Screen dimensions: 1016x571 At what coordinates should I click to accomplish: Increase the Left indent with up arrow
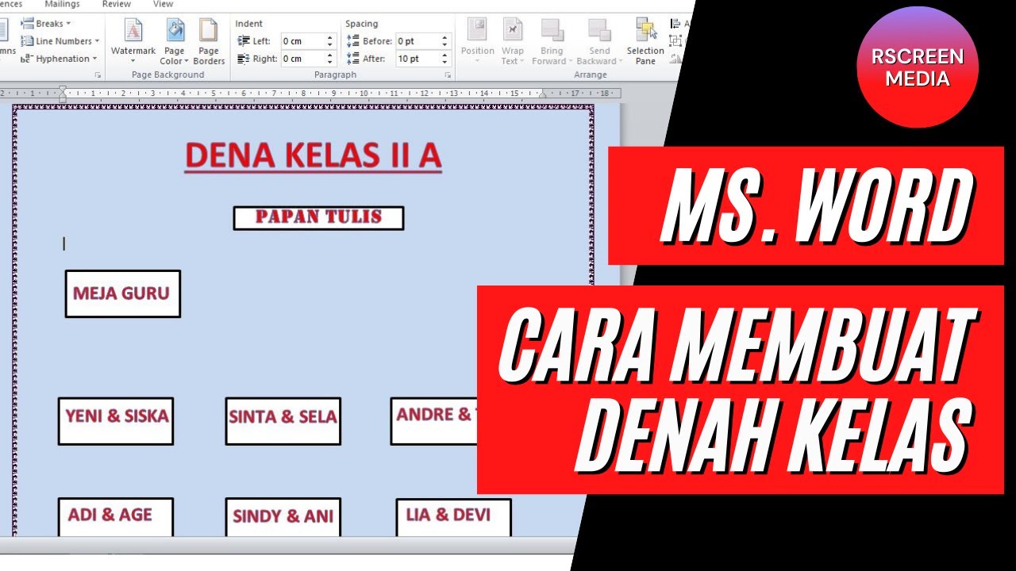click(x=330, y=37)
